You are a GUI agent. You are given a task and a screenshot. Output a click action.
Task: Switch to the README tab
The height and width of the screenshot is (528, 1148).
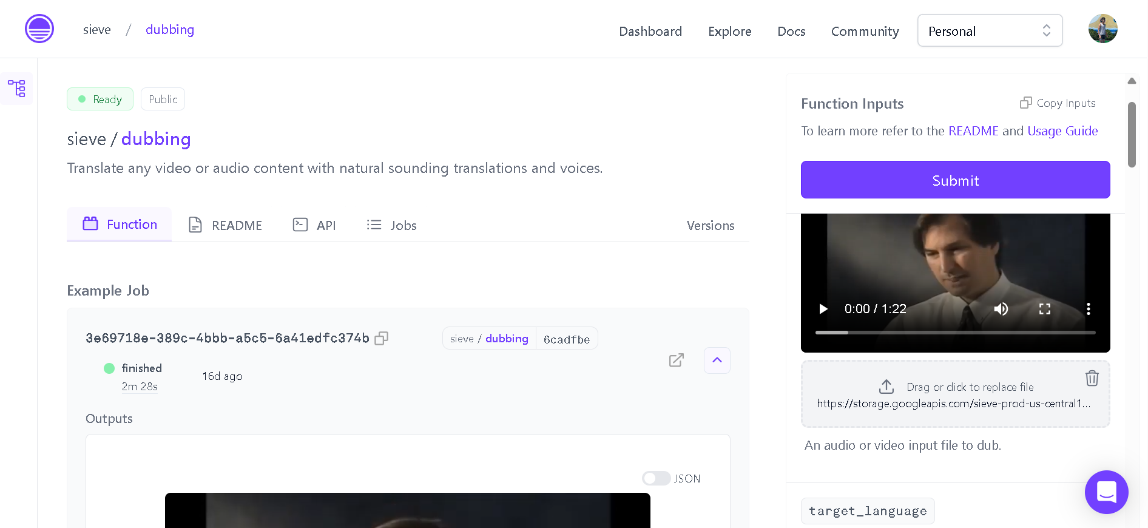pyautogui.click(x=225, y=225)
